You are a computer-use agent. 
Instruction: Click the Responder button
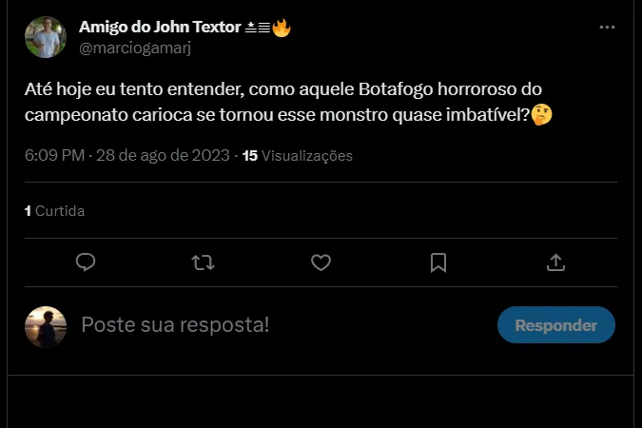(x=555, y=325)
